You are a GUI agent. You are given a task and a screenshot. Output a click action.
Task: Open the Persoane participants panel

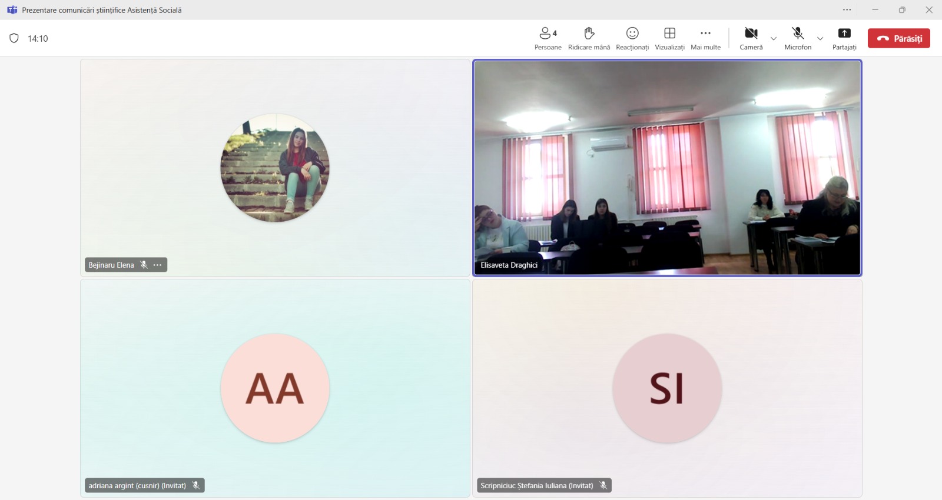[548, 39]
